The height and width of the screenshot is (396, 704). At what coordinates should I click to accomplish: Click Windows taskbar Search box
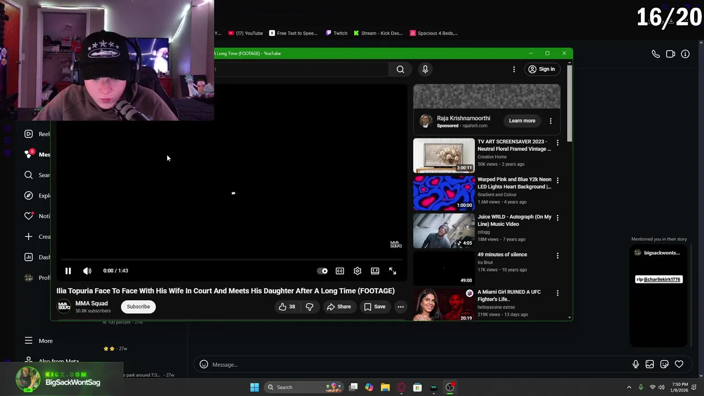(x=302, y=387)
